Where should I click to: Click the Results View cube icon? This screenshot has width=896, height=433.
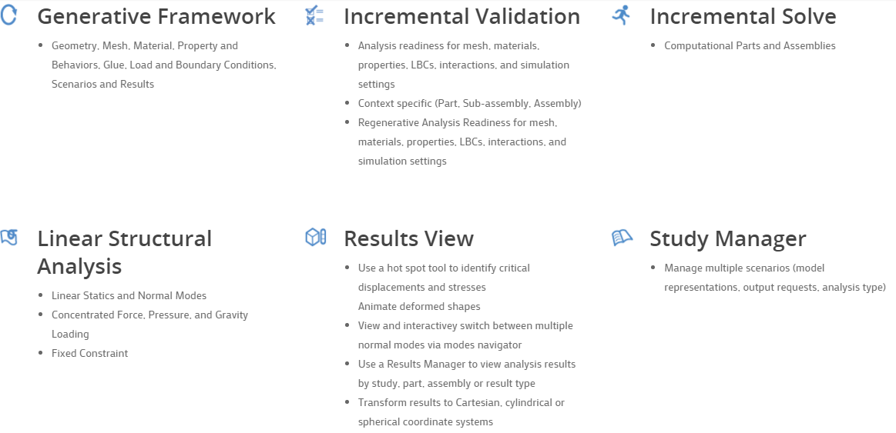(315, 238)
